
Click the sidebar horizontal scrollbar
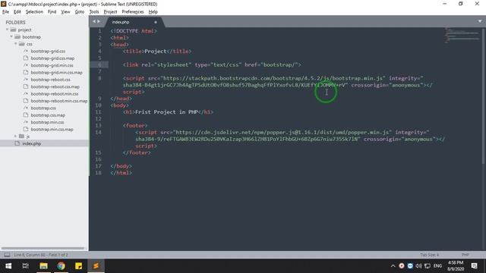pyautogui.click(x=43, y=248)
